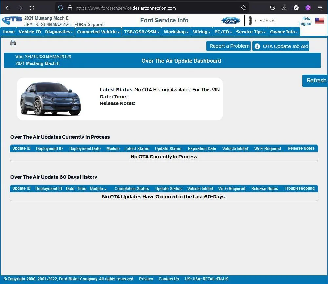Click the browser back arrow
The image size is (328, 284).
tap(8, 8)
